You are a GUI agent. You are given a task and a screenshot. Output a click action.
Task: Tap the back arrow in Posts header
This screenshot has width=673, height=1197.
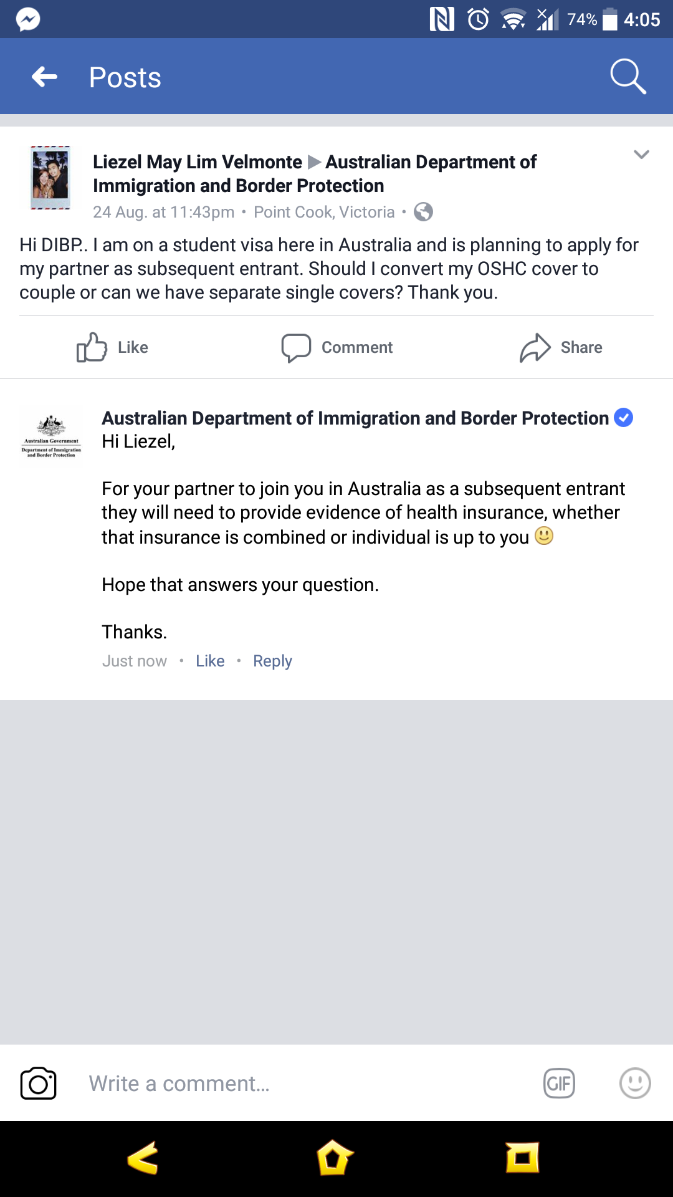[45, 77]
